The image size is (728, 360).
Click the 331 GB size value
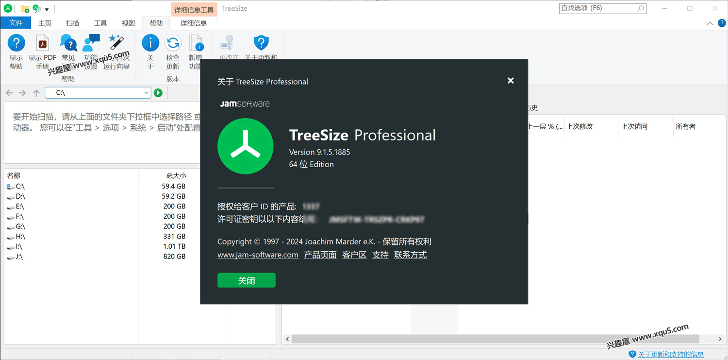(174, 237)
